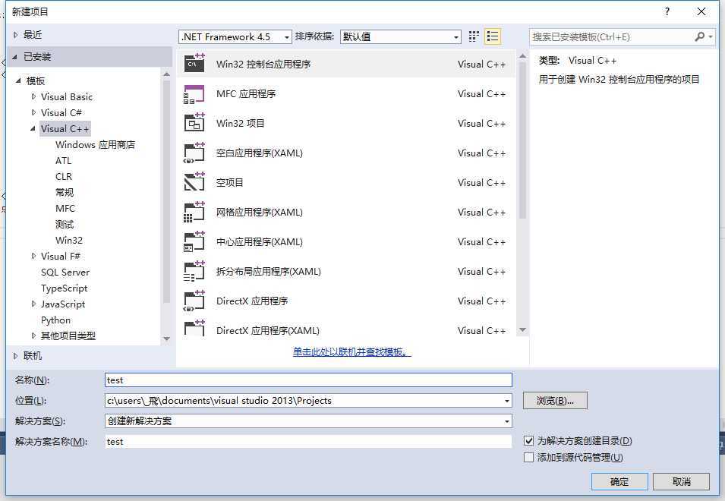This screenshot has width=725, height=501.
Task: Click the 浏览(B)... button
Action: click(x=555, y=401)
